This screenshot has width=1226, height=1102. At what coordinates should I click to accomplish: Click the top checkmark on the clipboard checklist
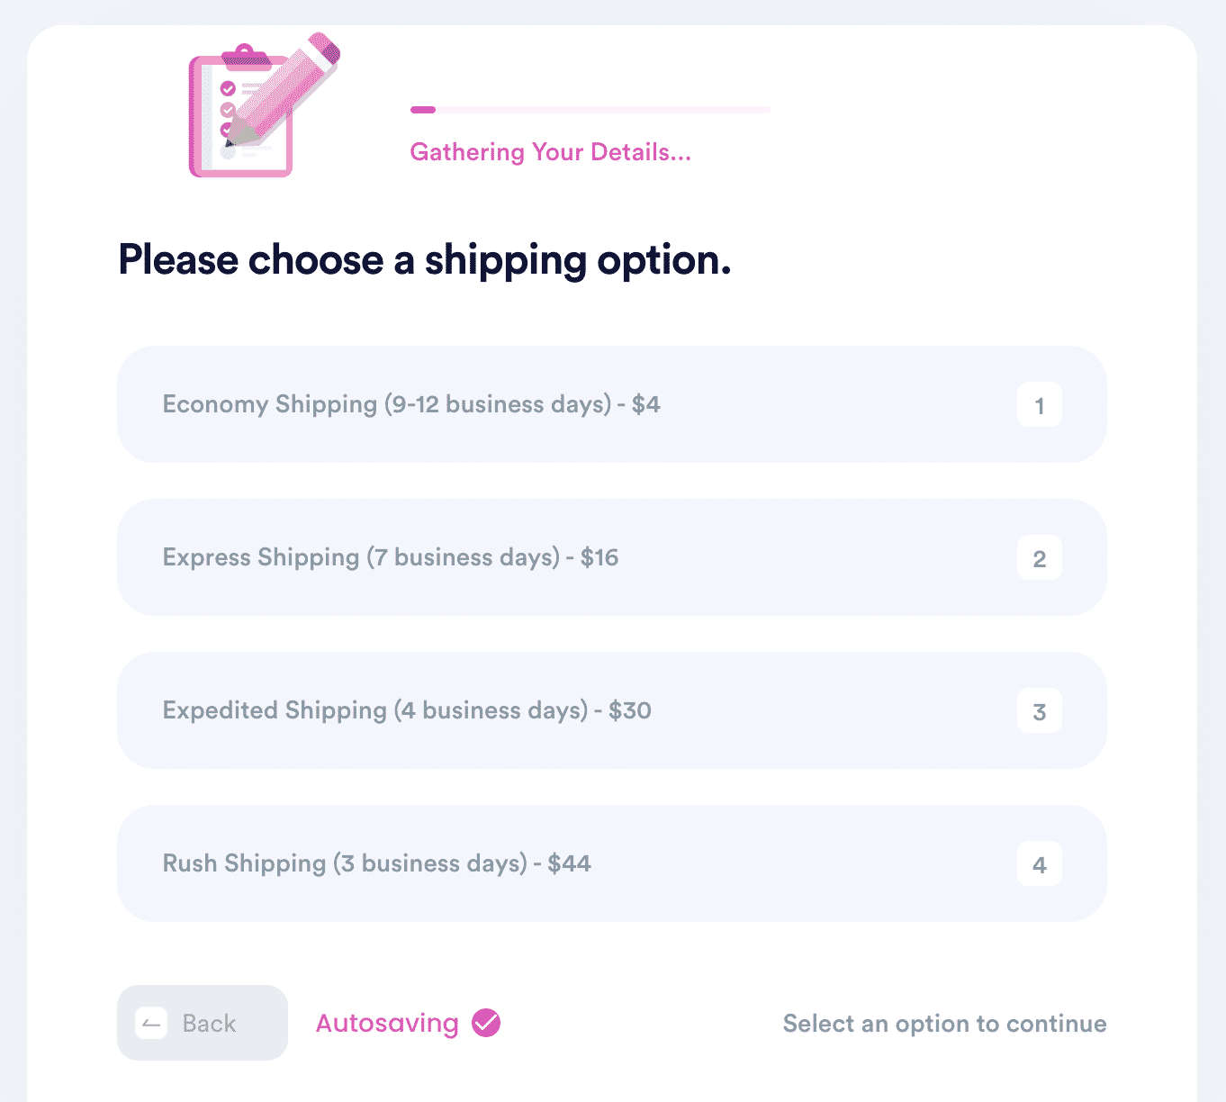click(x=228, y=88)
